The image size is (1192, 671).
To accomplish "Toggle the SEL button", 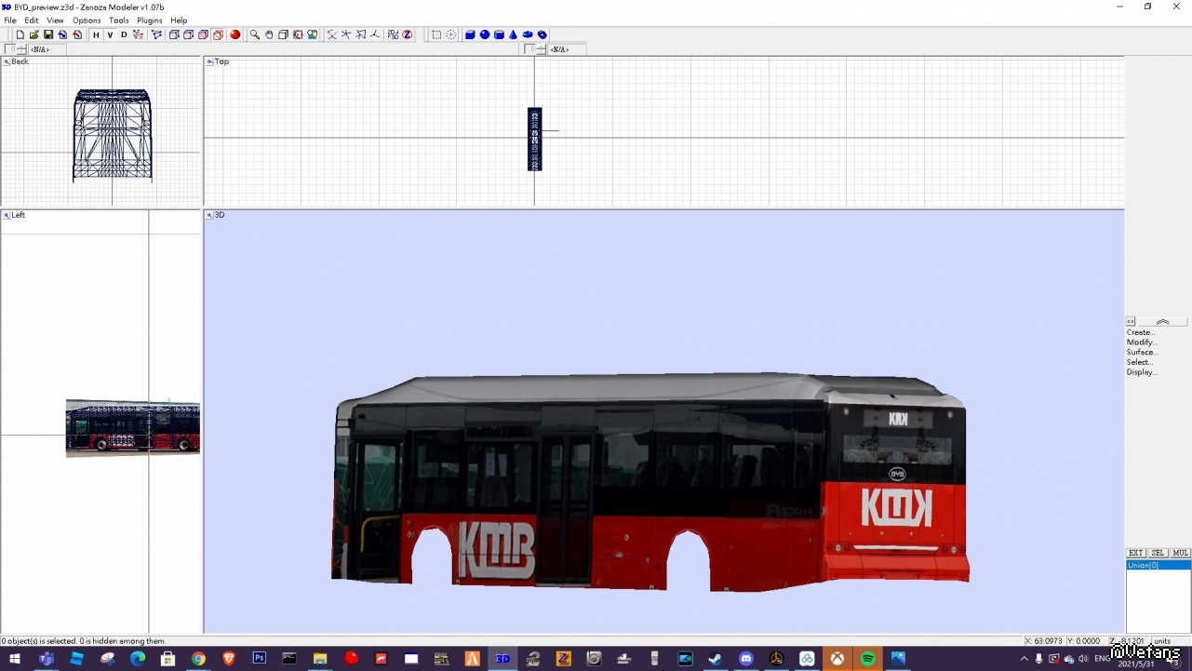I will [1158, 553].
